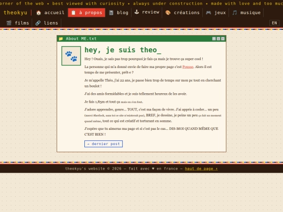Click the chain link icon beside liens

(x=38, y=23)
